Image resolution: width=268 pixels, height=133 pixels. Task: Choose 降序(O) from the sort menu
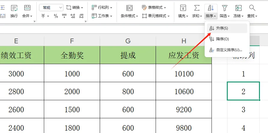coord(227,39)
